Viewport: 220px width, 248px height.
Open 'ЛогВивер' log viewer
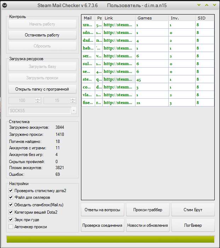click(193, 225)
